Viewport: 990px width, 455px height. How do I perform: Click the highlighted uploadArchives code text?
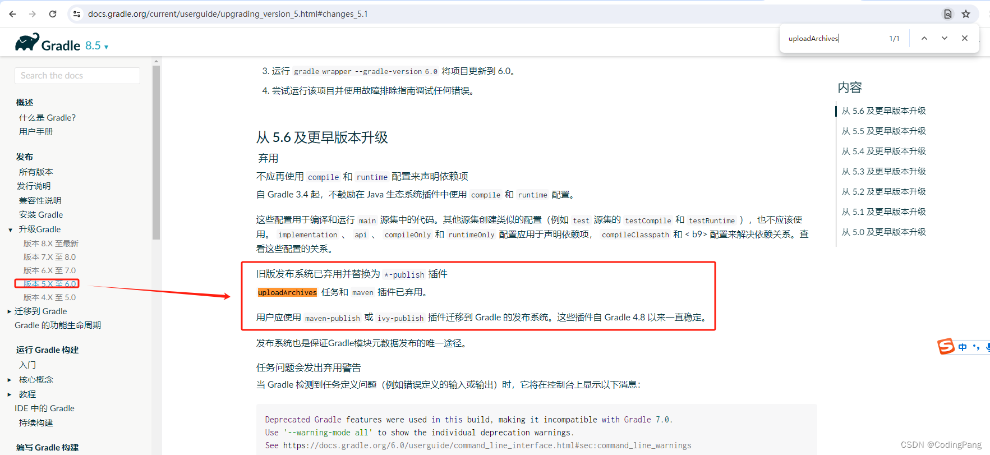coord(287,292)
